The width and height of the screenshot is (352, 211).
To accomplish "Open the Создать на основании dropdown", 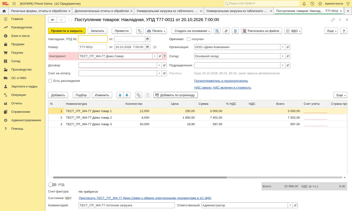I will click(192, 31).
